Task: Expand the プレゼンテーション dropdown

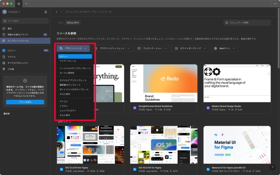Action: pyautogui.click(x=152, y=48)
